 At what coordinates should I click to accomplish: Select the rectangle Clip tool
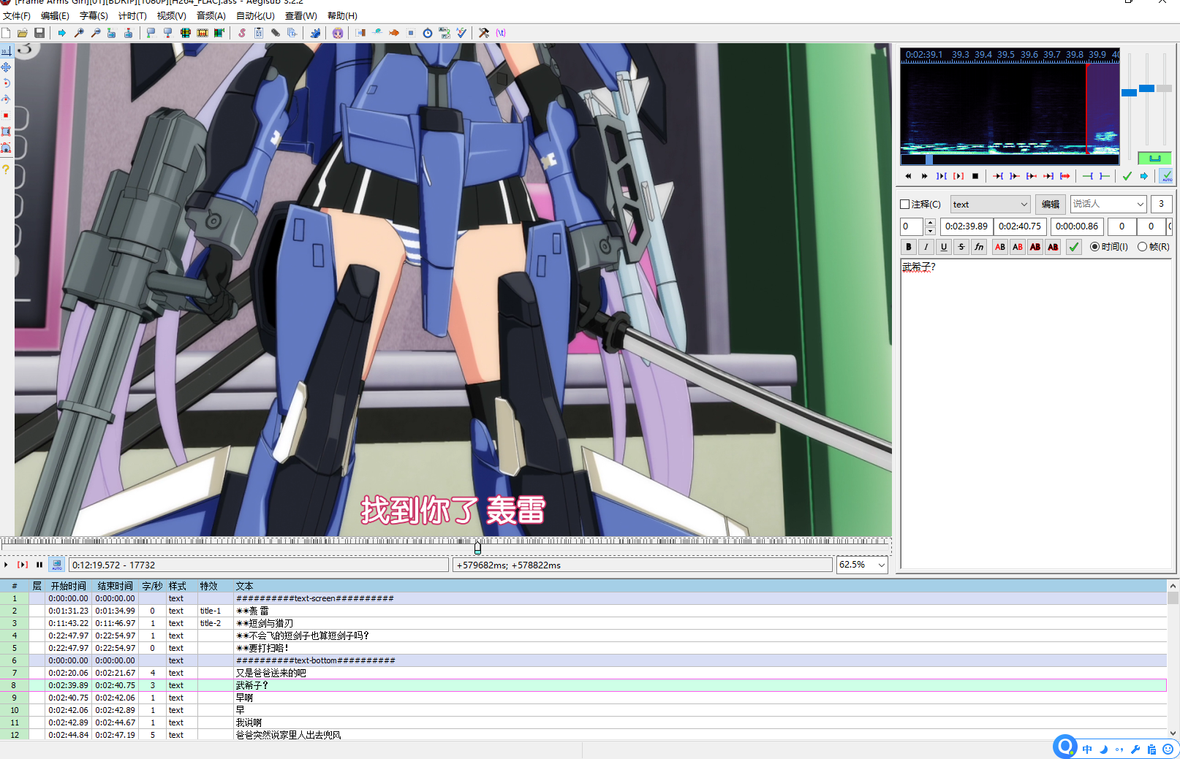coord(6,131)
